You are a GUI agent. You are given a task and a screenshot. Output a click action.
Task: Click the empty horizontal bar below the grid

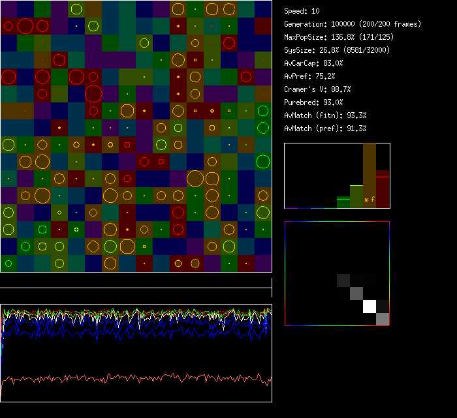coord(136,282)
